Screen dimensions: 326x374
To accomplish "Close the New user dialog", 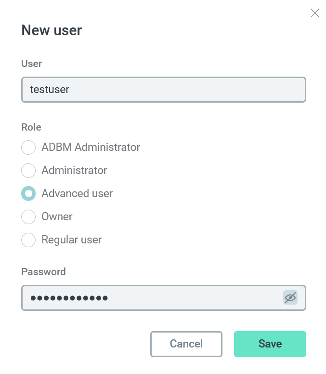I will [315, 13].
